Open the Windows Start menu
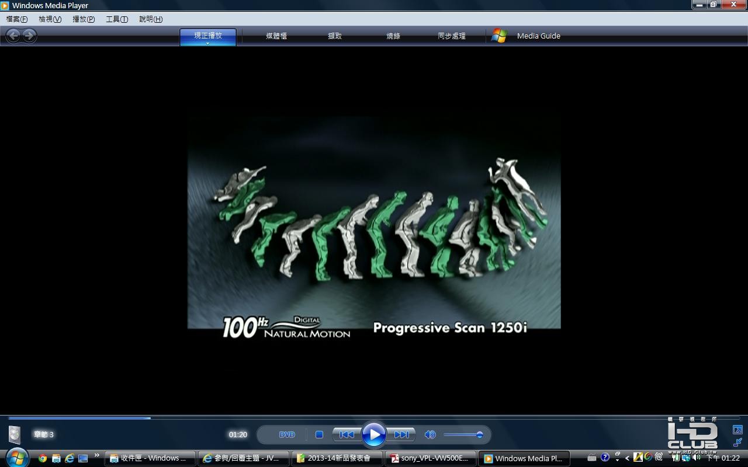 tap(16, 458)
